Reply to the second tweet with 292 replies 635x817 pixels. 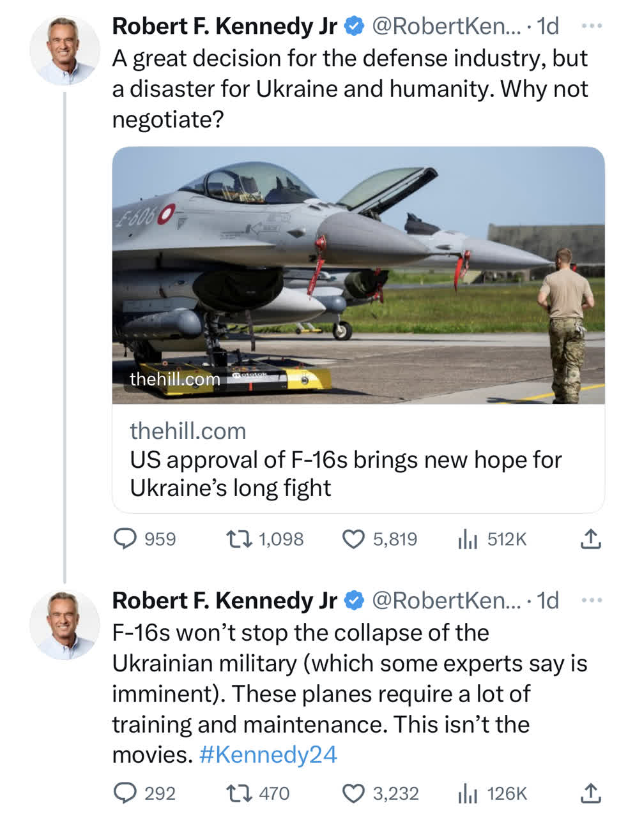point(125,793)
